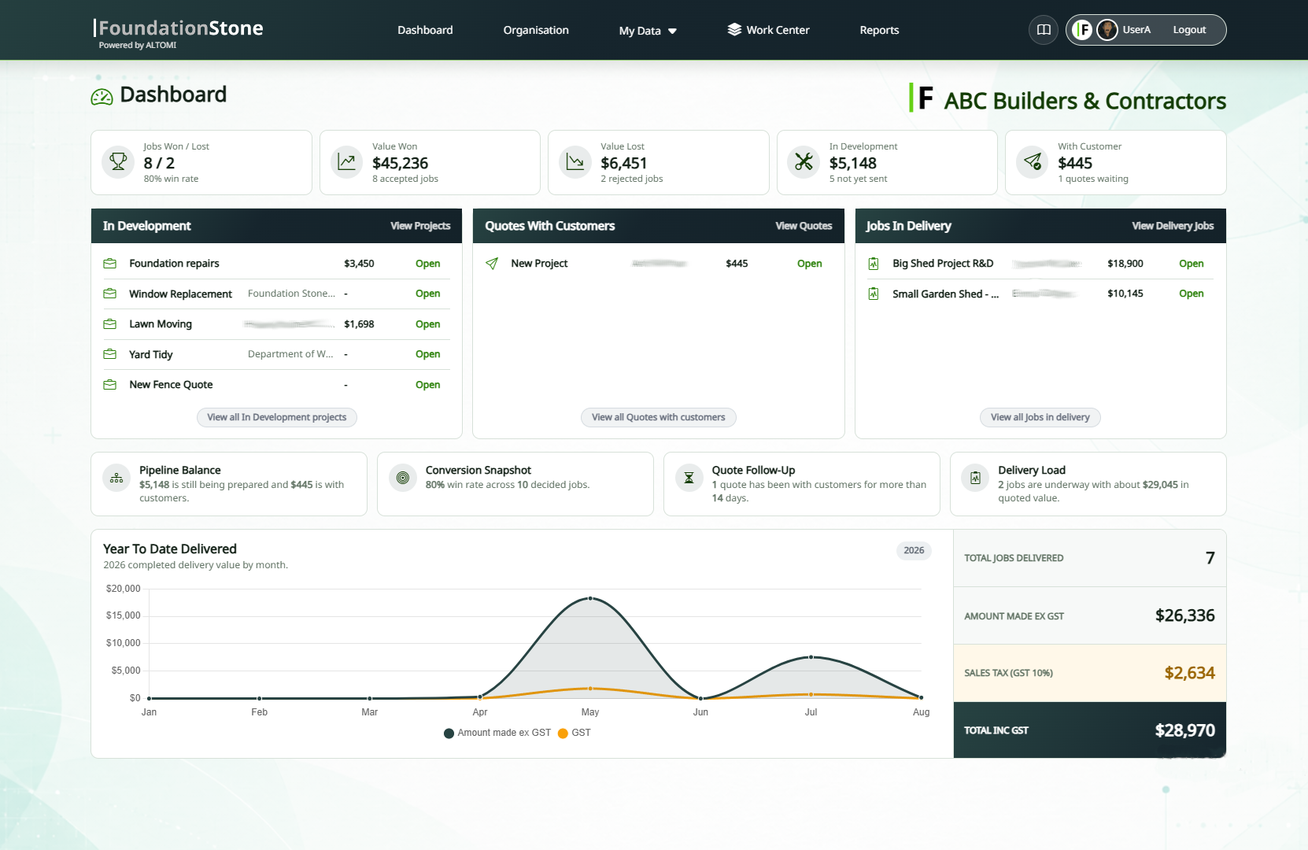This screenshot has height=850, width=1308.
Task: Click the Work Center layers icon
Action: (x=734, y=30)
